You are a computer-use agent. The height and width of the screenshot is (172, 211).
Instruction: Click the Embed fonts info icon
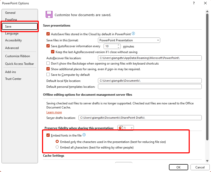click(84, 135)
